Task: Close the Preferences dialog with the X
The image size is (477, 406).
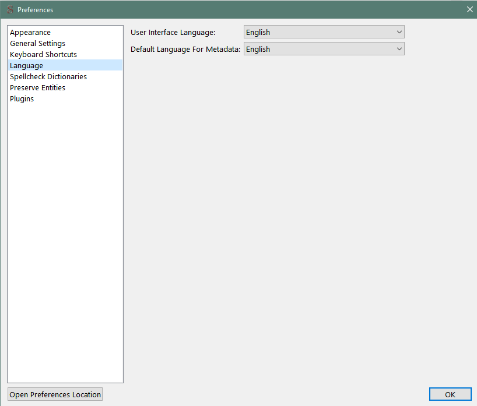Action: (469, 9)
